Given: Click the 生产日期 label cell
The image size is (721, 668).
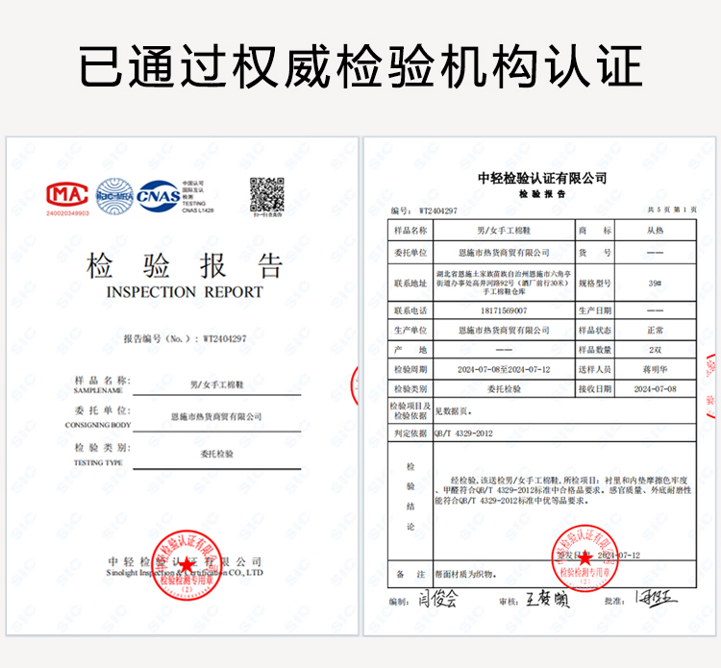Looking at the screenshot, I should coord(595,310).
